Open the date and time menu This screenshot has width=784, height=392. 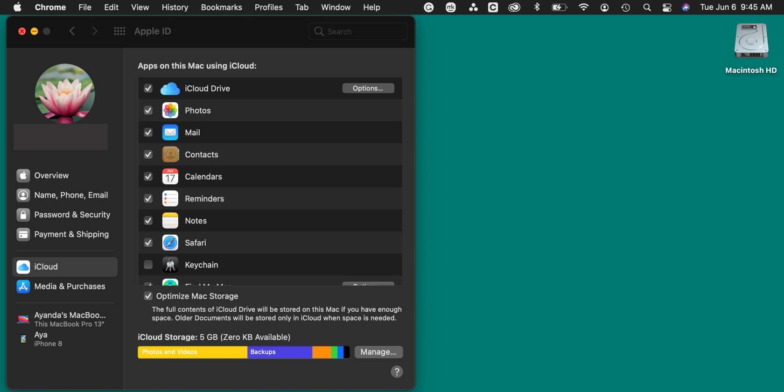click(x=736, y=7)
